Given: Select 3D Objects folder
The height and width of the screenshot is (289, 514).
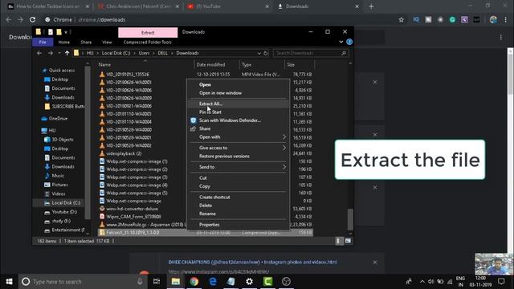Looking at the screenshot, I should 63,140.
